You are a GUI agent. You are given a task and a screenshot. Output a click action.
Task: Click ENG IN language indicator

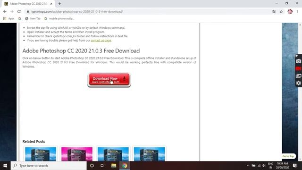pyautogui.click(x=270, y=166)
